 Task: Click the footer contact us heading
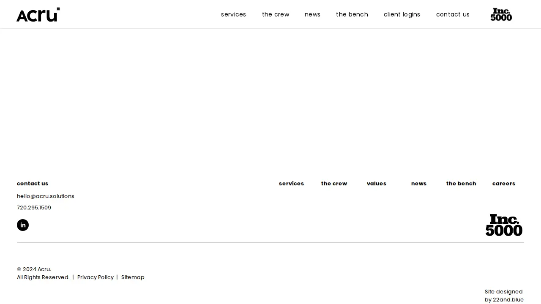[33, 184]
